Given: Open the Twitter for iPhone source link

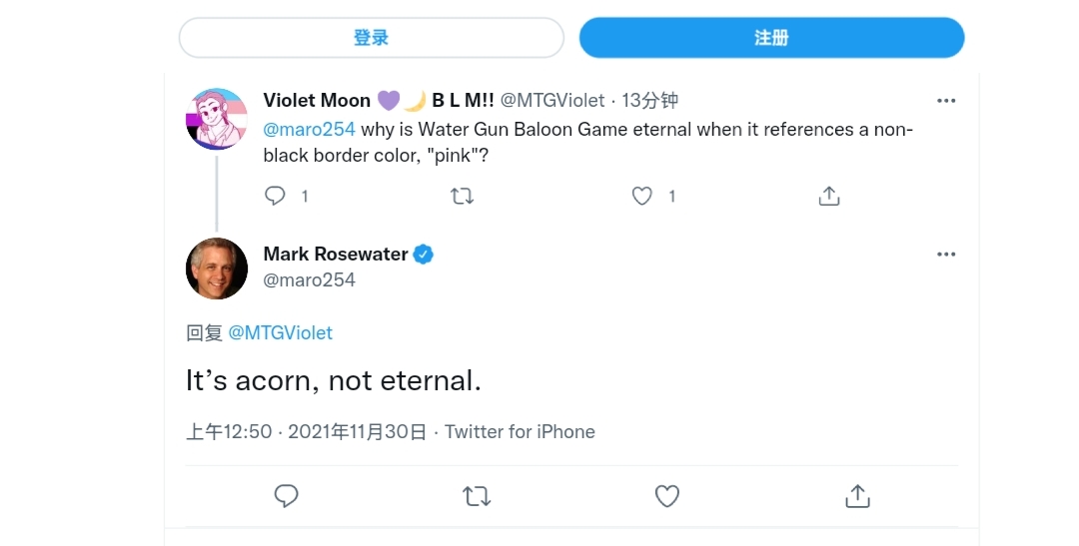Looking at the screenshot, I should [x=520, y=432].
